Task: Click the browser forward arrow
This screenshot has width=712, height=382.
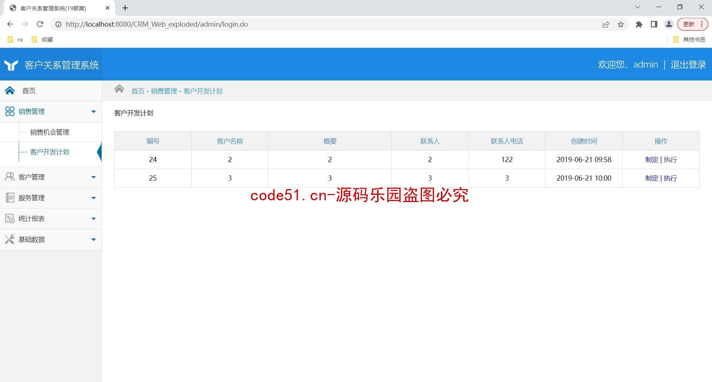Action: [x=25, y=24]
